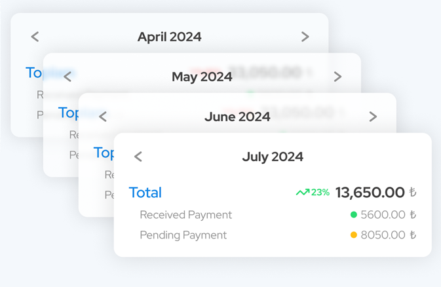Click the orange pending status dot
Image resolution: width=441 pixels, height=287 pixels.
pyautogui.click(x=354, y=235)
